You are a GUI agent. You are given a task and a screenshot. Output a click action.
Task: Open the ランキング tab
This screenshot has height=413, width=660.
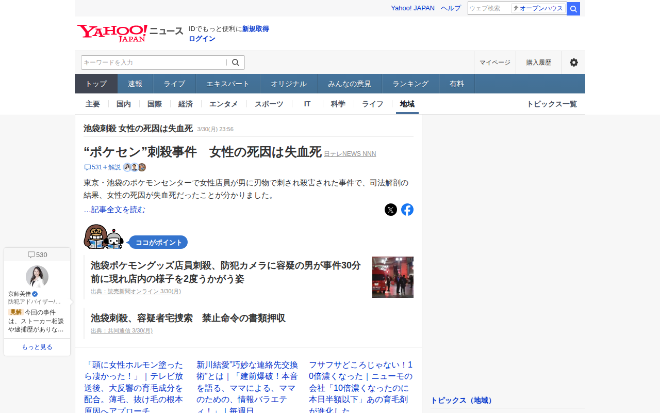click(x=410, y=84)
